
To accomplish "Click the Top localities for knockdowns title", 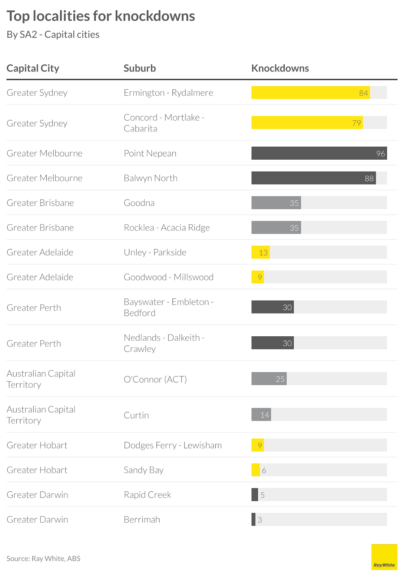I will coord(101,16).
